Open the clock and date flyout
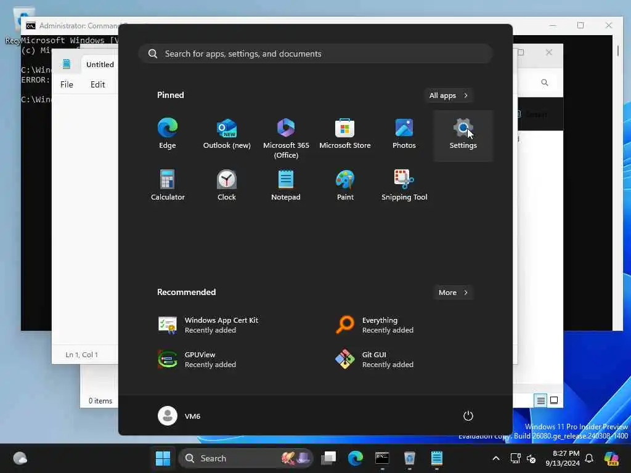The width and height of the screenshot is (631, 473). click(x=563, y=458)
